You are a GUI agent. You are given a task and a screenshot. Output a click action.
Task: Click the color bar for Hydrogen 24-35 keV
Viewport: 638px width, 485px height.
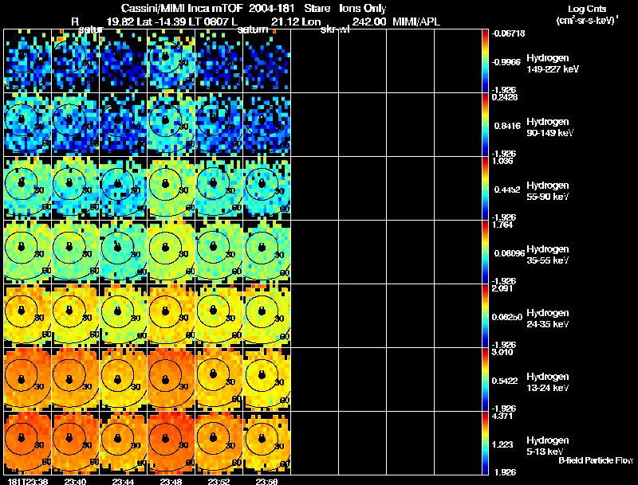(485, 315)
